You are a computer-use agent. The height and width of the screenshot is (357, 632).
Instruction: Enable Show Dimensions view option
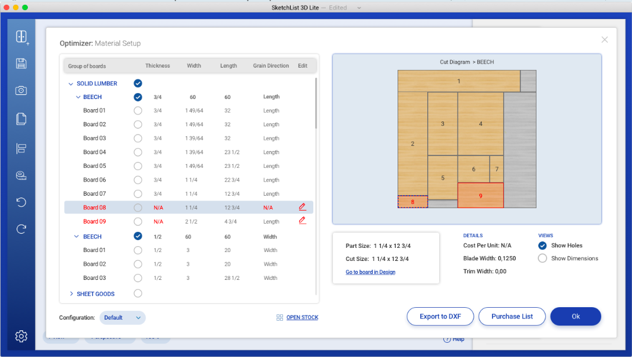pyautogui.click(x=542, y=259)
